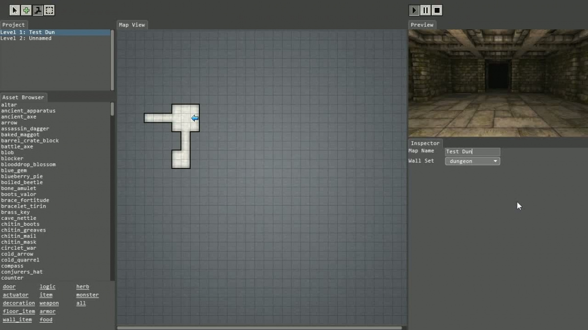Open the Inspector tab
This screenshot has width=588, height=330.
point(425,143)
